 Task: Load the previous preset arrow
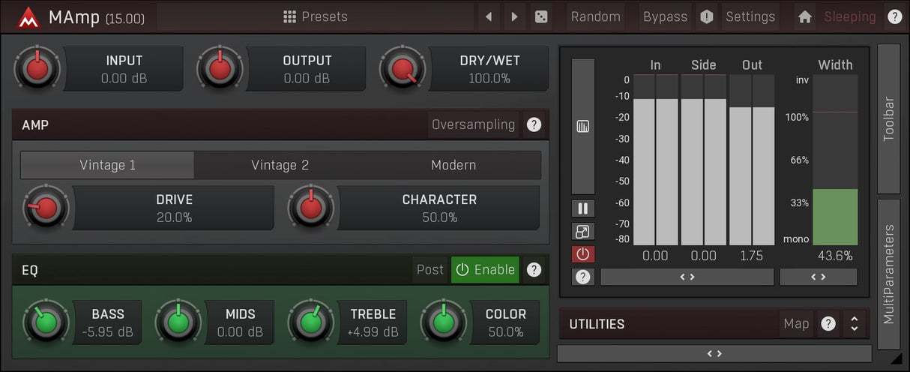[489, 16]
